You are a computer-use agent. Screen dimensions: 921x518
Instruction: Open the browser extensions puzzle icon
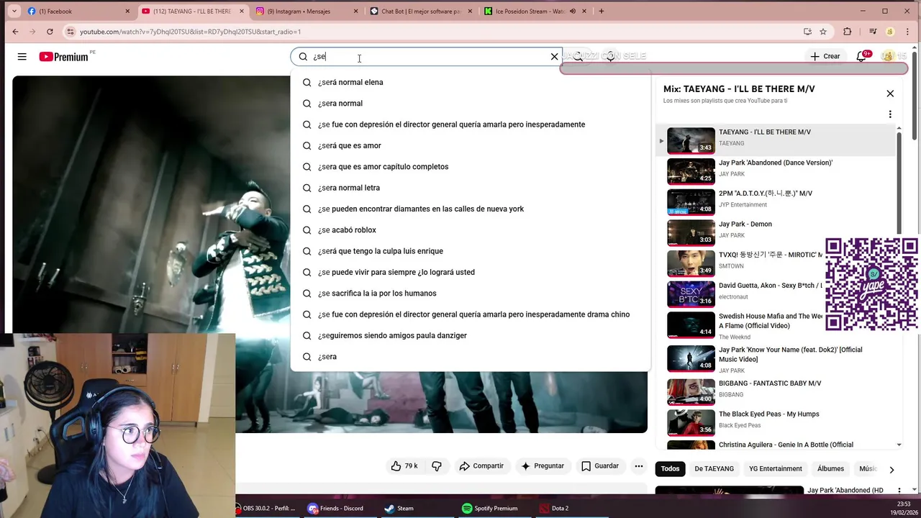tap(847, 32)
